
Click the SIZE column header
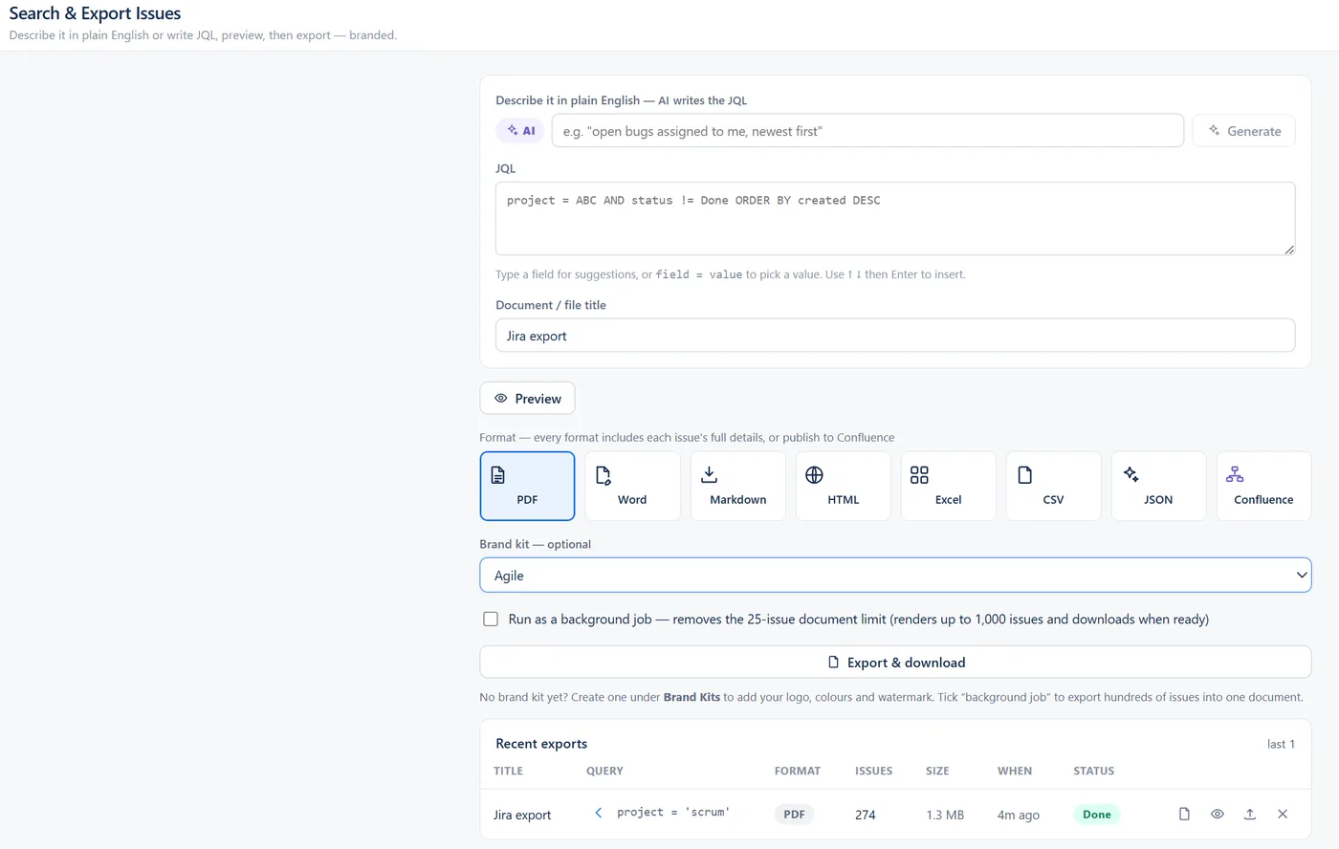[x=937, y=771]
